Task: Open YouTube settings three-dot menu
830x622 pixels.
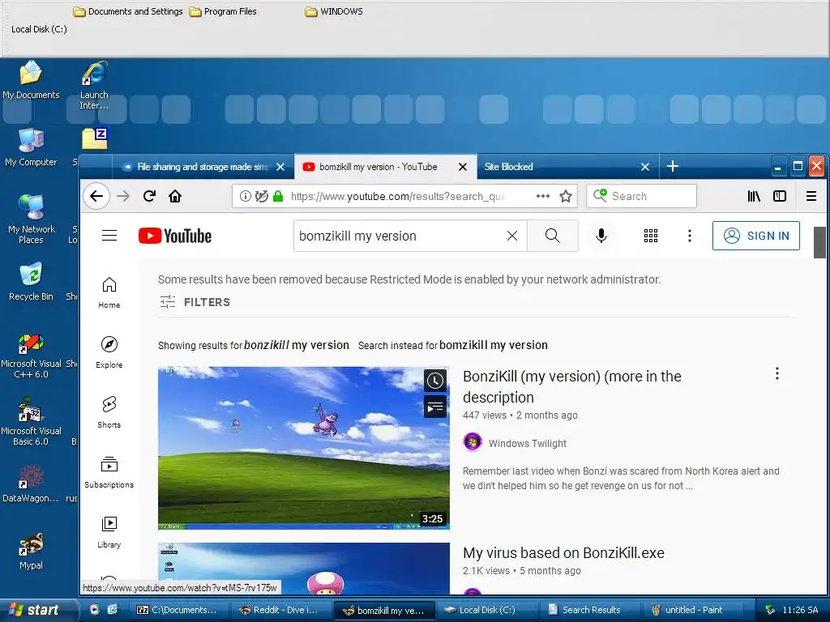Action: click(x=689, y=236)
